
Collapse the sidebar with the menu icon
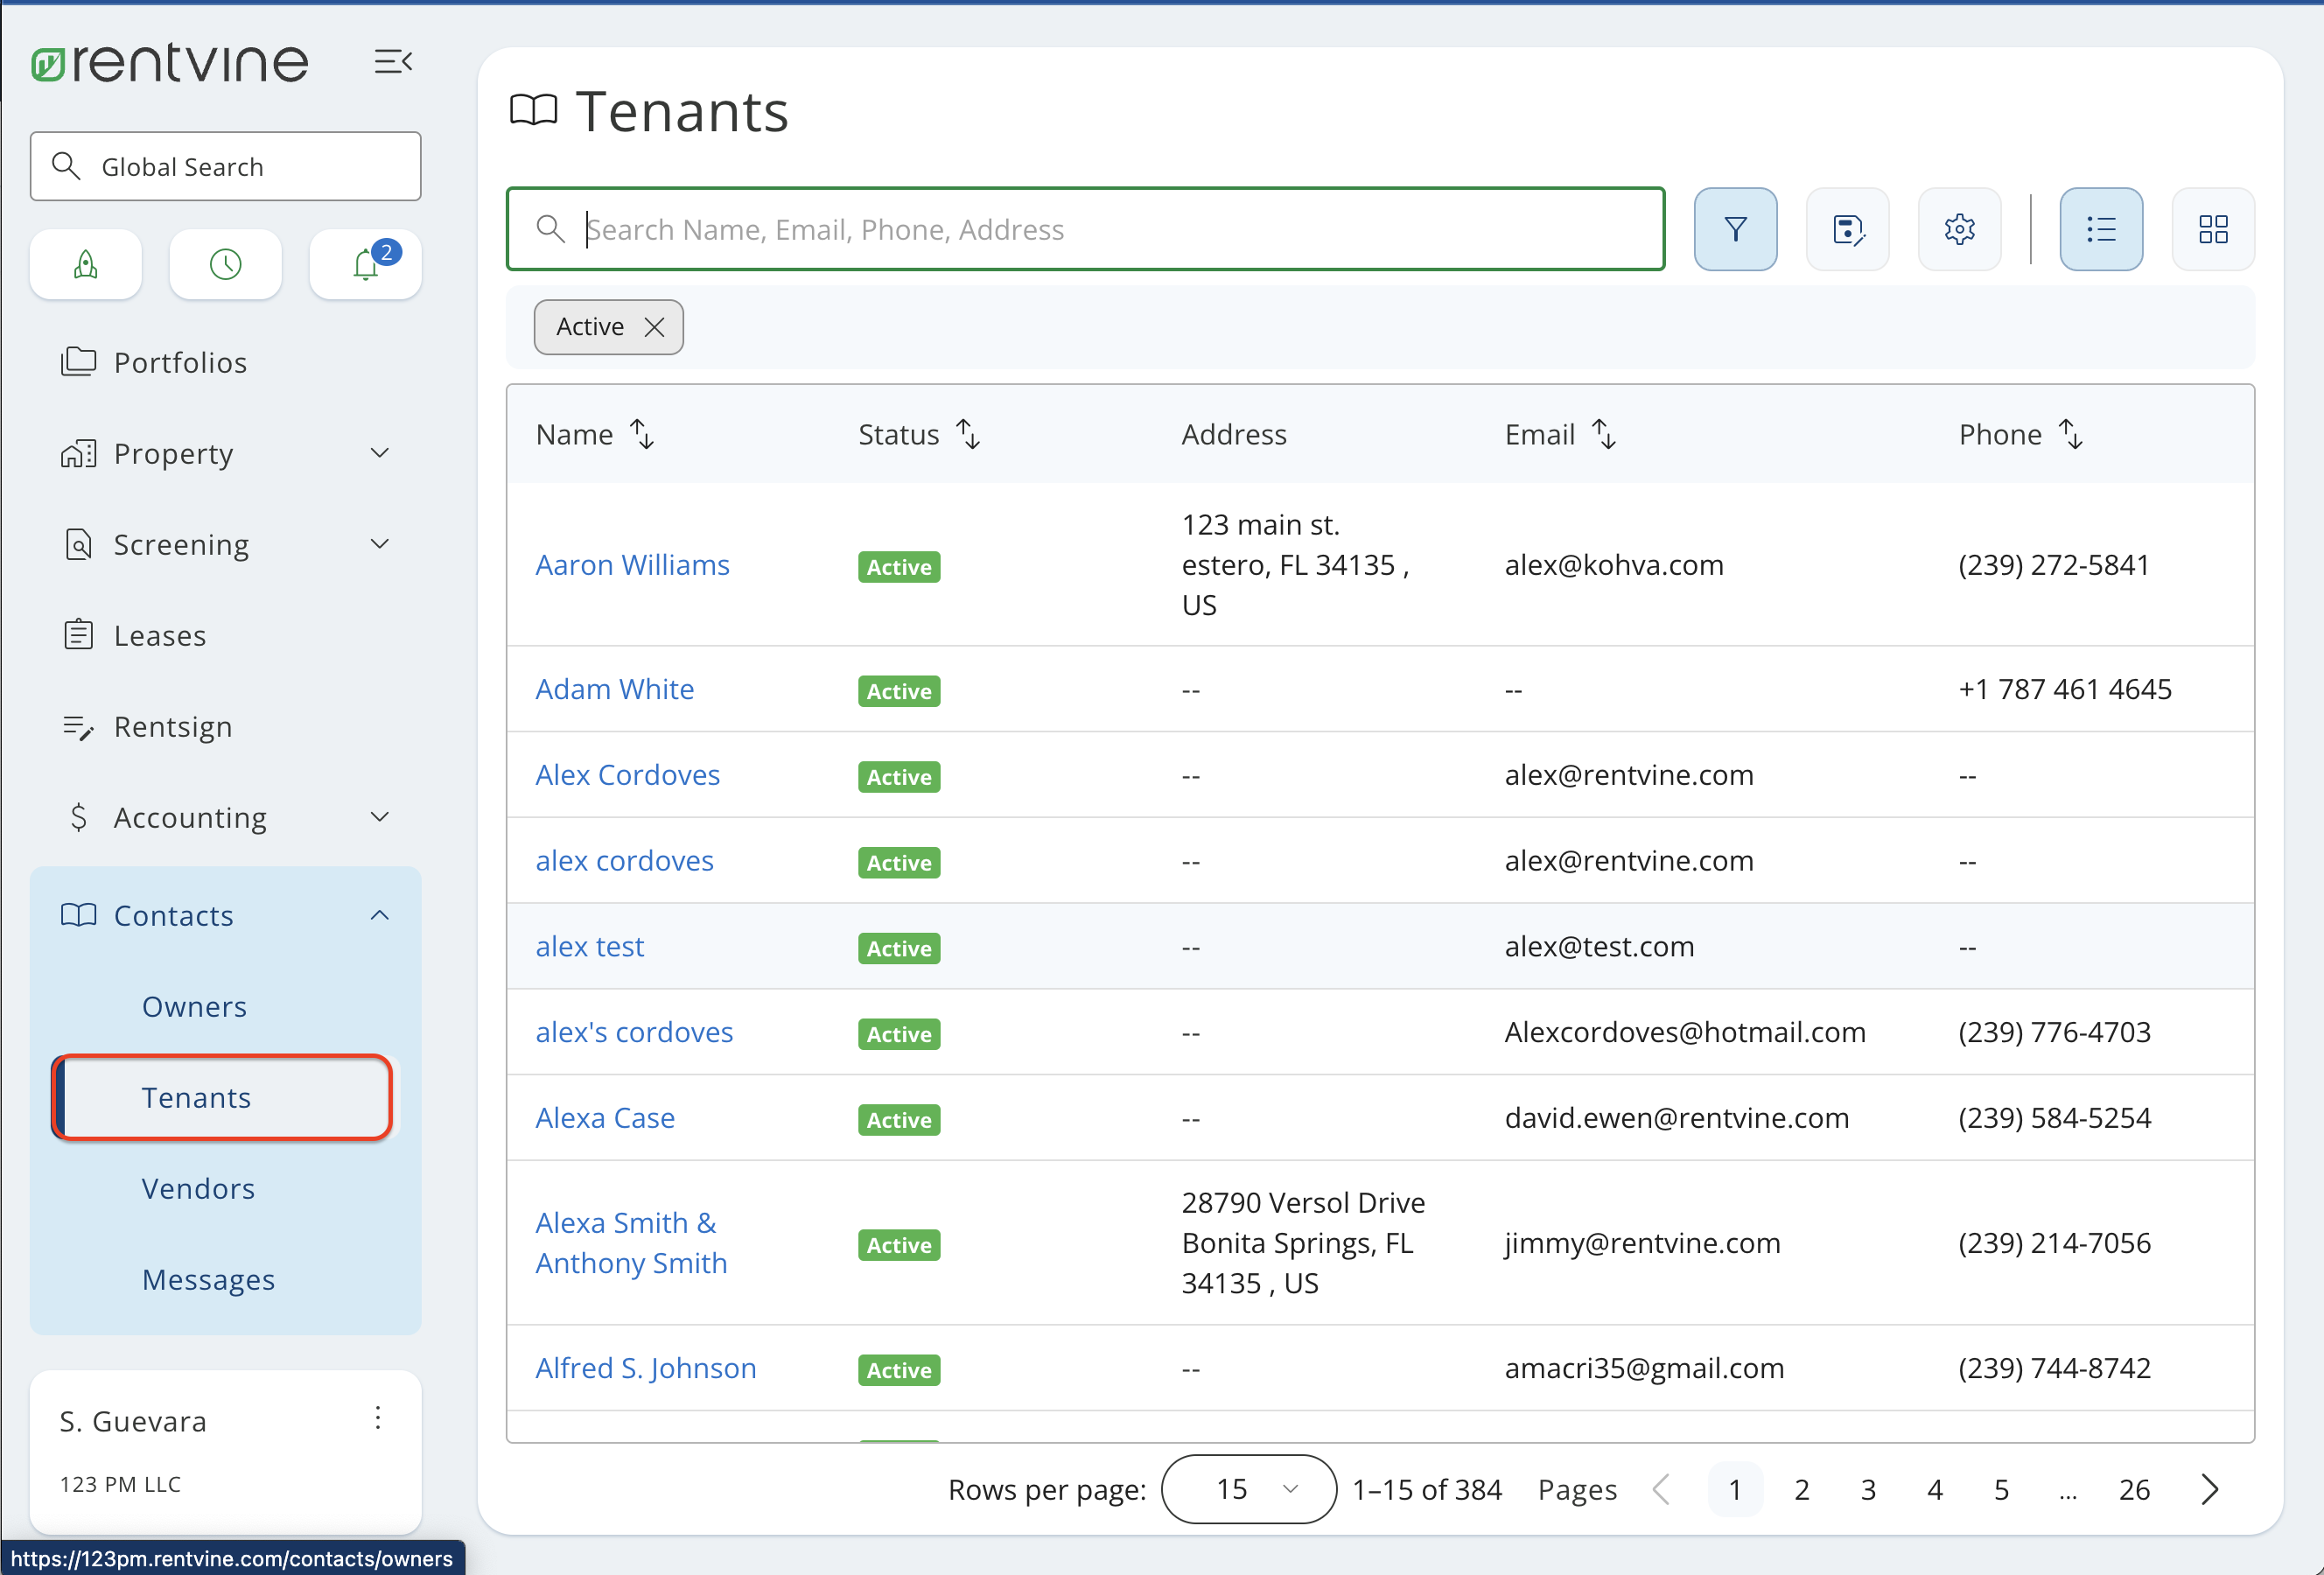[393, 61]
